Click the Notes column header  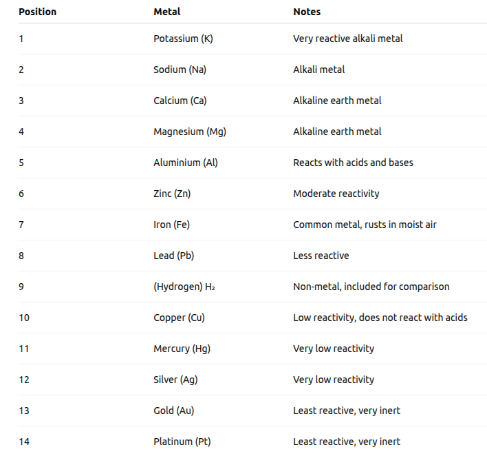coord(307,12)
